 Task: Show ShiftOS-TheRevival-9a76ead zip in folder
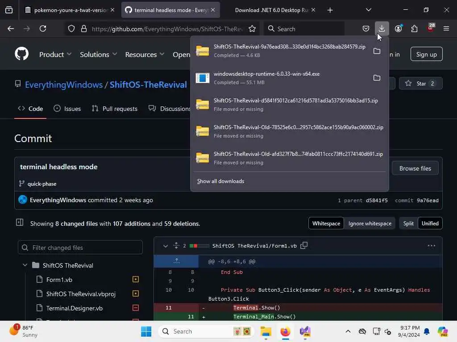[x=377, y=51]
